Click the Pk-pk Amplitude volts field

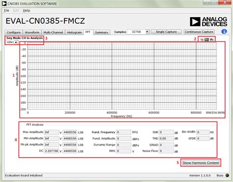[52, 145]
